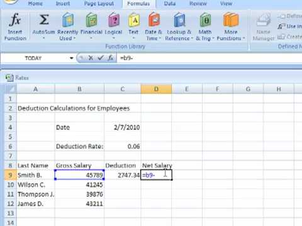The height and width of the screenshot is (226, 302).
Task: Open Math & Trig functions
Action: pyautogui.click(x=205, y=26)
